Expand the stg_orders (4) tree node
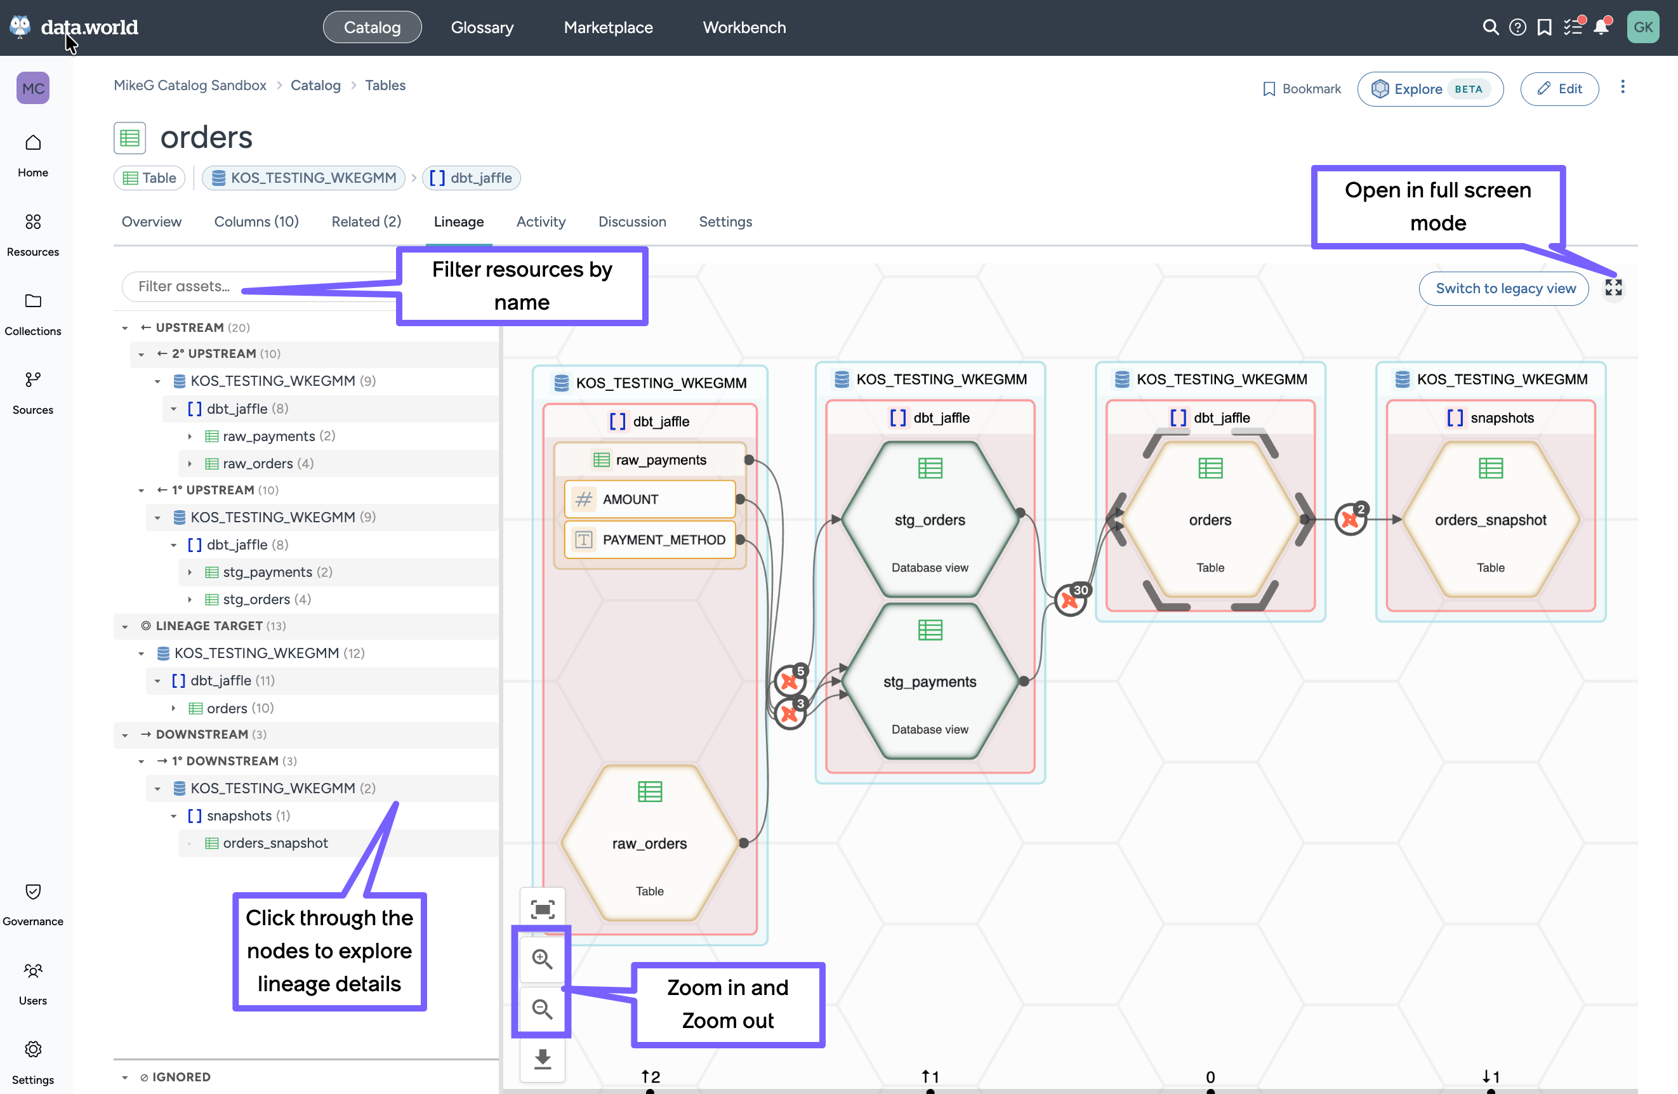The height and width of the screenshot is (1094, 1678). [190, 599]
